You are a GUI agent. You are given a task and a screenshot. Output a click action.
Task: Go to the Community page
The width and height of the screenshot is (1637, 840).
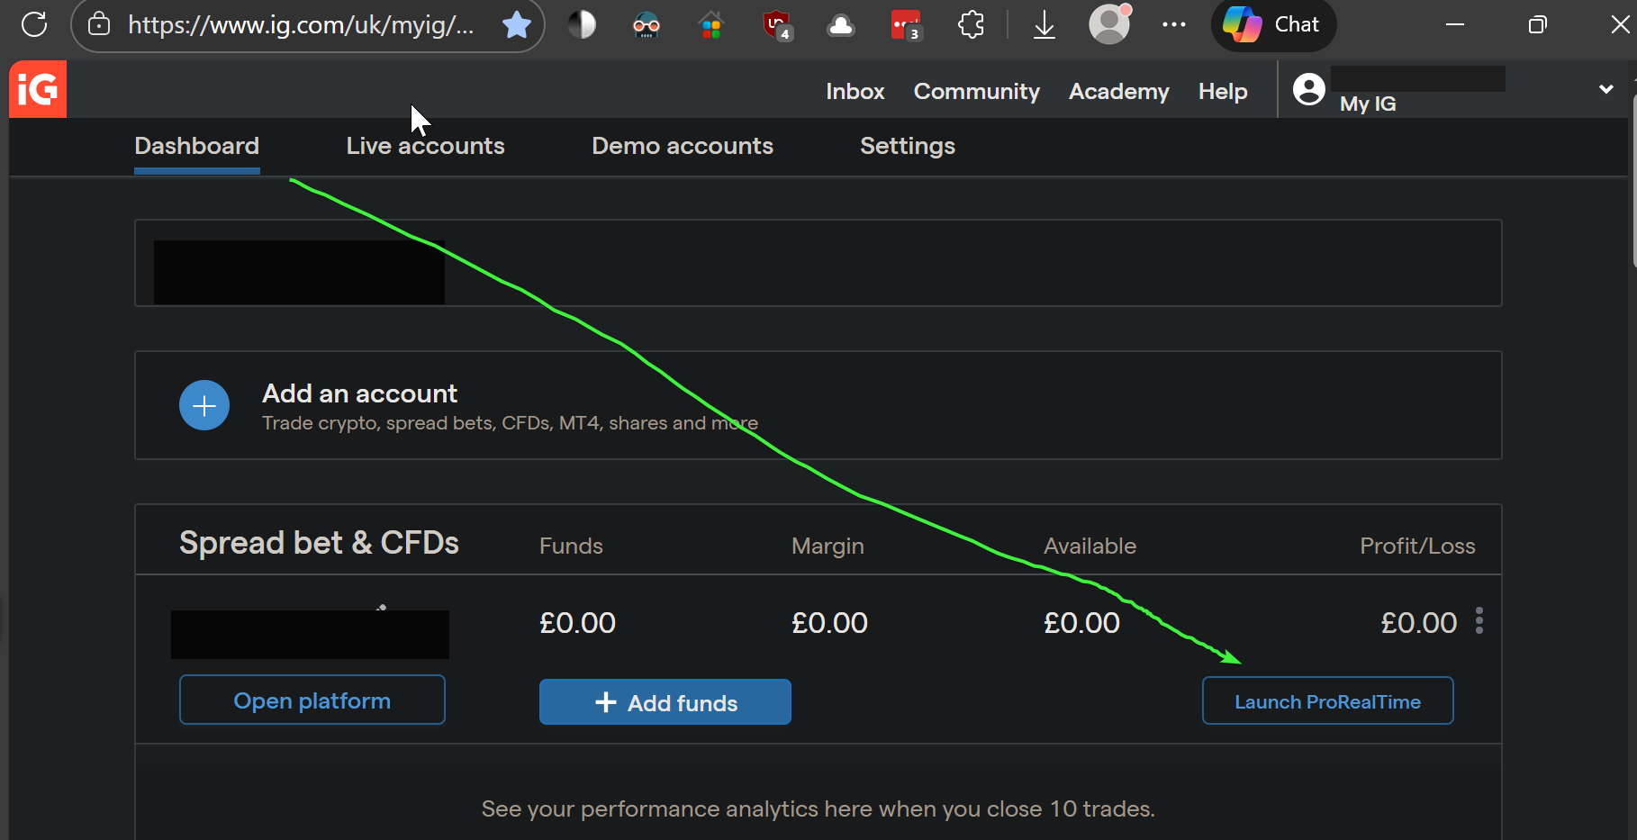pyautogui.click(x=977, y=91)
